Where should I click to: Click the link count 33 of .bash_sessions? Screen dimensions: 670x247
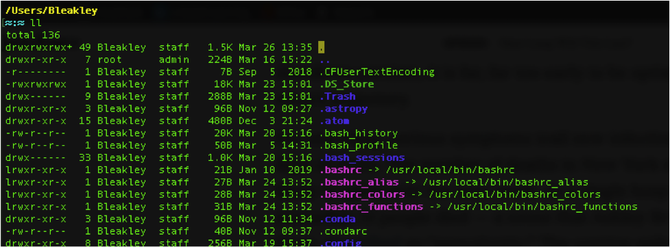coord(85,158)
